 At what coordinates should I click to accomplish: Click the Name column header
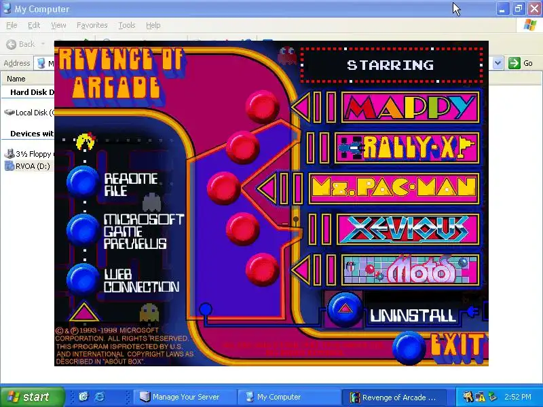[16, 79]
